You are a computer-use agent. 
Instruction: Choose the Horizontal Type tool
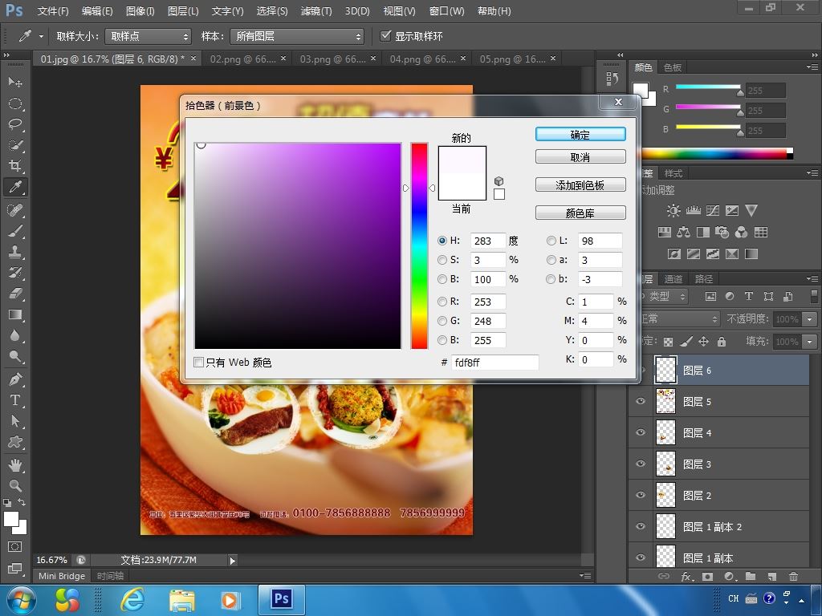tap(15, 400)
